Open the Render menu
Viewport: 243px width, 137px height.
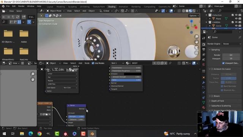point(21,6)
